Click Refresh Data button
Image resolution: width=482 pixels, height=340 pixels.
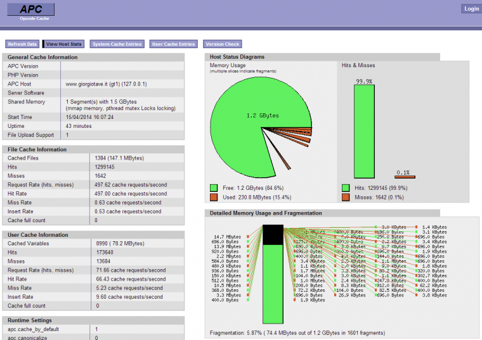(x=22, y=44)
